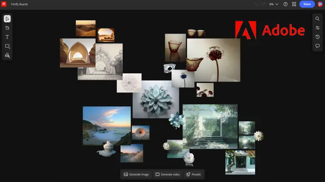Viewport: 325px width, 182px height.
Task: Open the Presets option
Action: click(193, 174)
